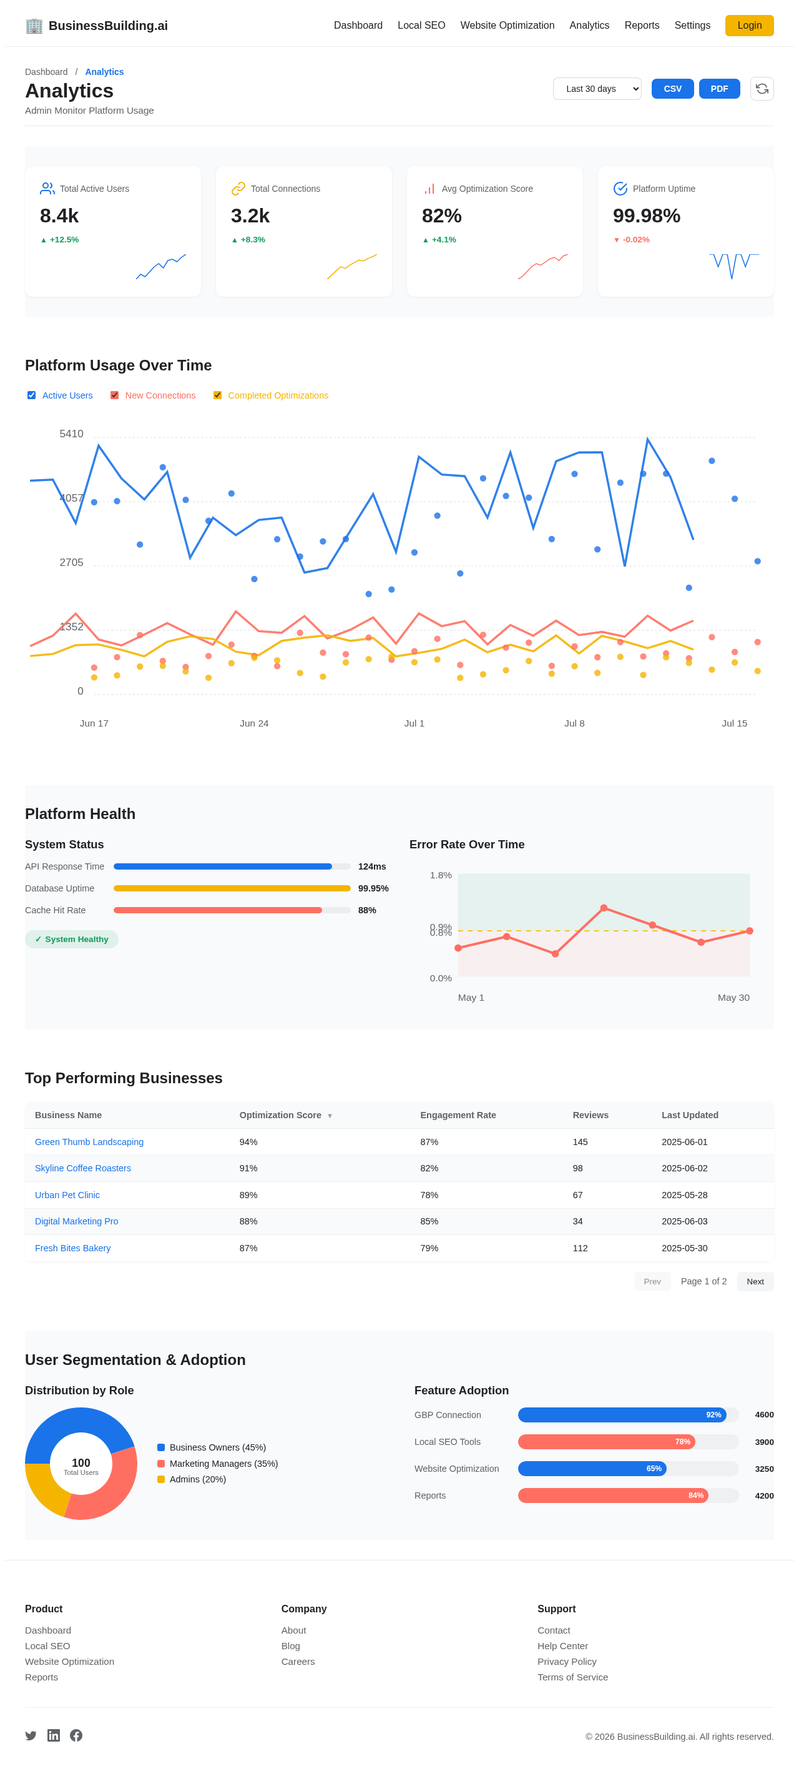Screen dimensions: 799x1771
Task: Open Fresh Bites Bakery business link
Action: 73,1248
